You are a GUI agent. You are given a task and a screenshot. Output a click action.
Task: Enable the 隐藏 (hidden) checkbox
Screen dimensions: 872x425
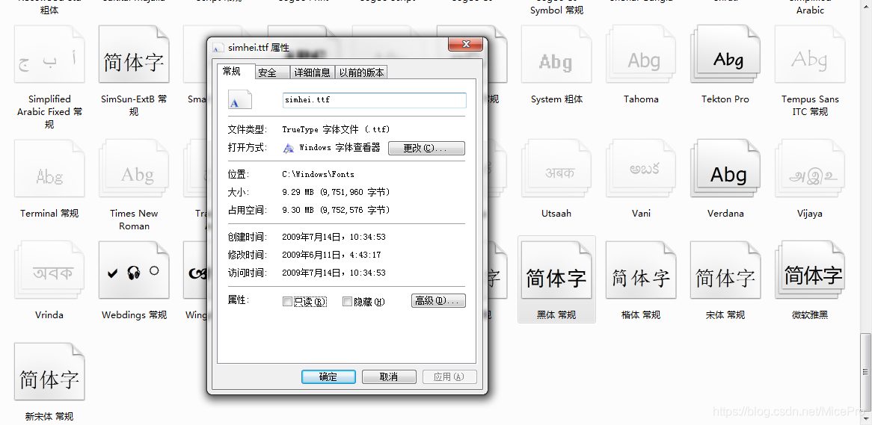(x=348, y=302)
